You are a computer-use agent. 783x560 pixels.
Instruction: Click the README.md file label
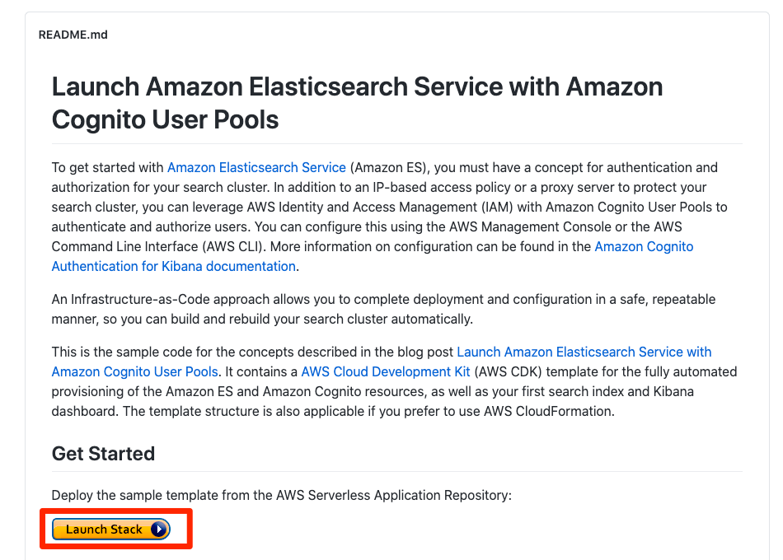73,35
